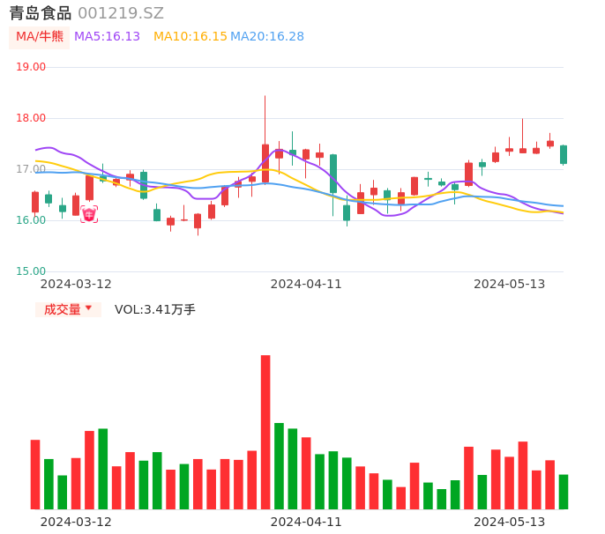
Task: Click the 2024-04-11 date under the candlestick chart
Action: 306,284
